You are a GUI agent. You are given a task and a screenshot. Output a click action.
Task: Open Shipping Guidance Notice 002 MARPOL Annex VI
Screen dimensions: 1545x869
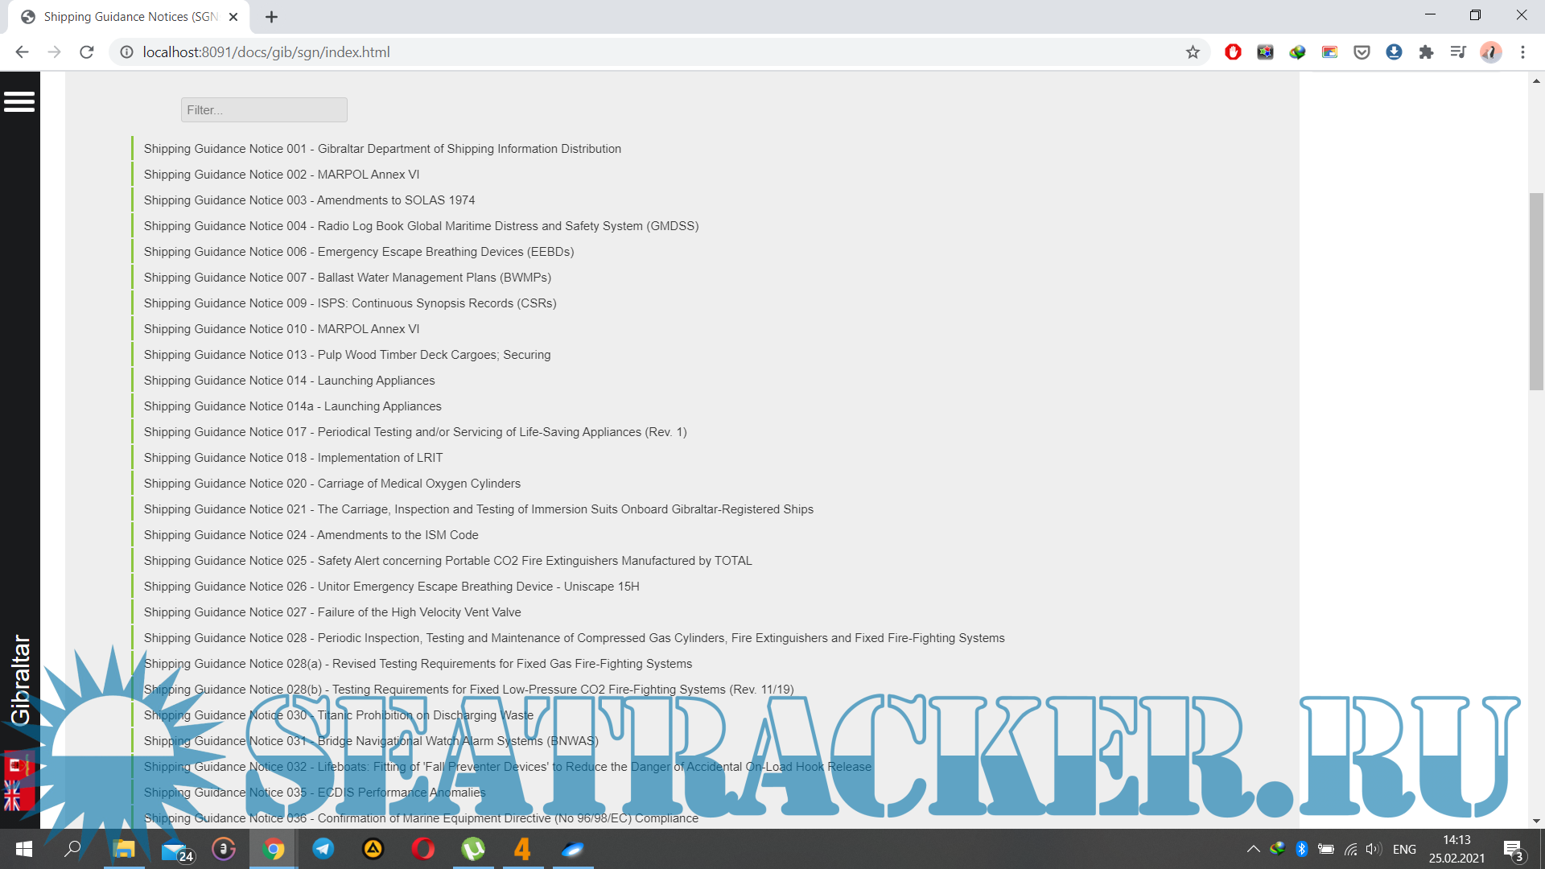tap(282, 175)
